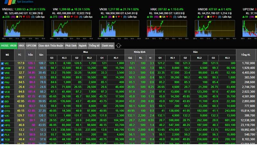This screenshot has width=257, height=149.
Task: Open the Thống kê tab
Action: point(94,46)
